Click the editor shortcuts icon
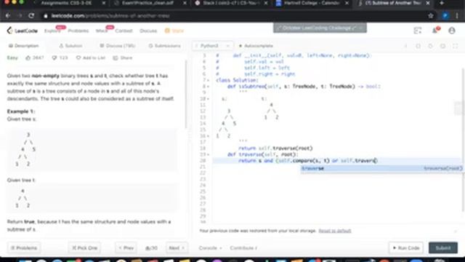Image resolution: width=465 pixels, height=262 pixels. pos(418,46)
